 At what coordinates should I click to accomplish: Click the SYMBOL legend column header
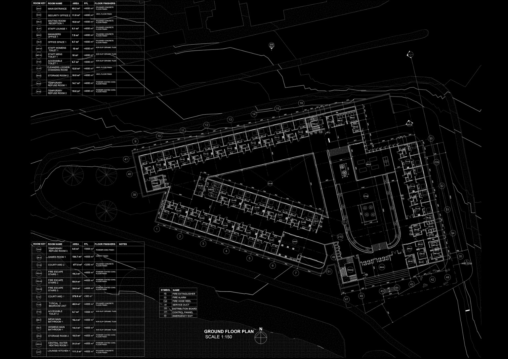(165, 290)
